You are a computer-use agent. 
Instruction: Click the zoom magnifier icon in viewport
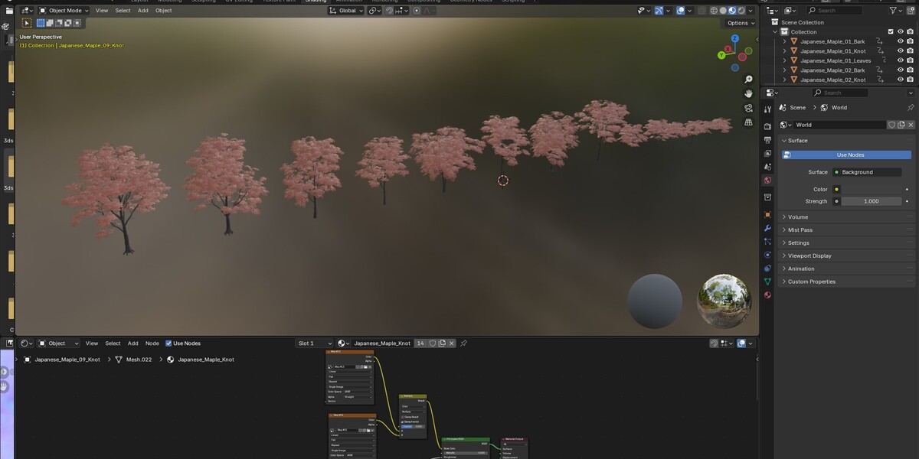748,80
